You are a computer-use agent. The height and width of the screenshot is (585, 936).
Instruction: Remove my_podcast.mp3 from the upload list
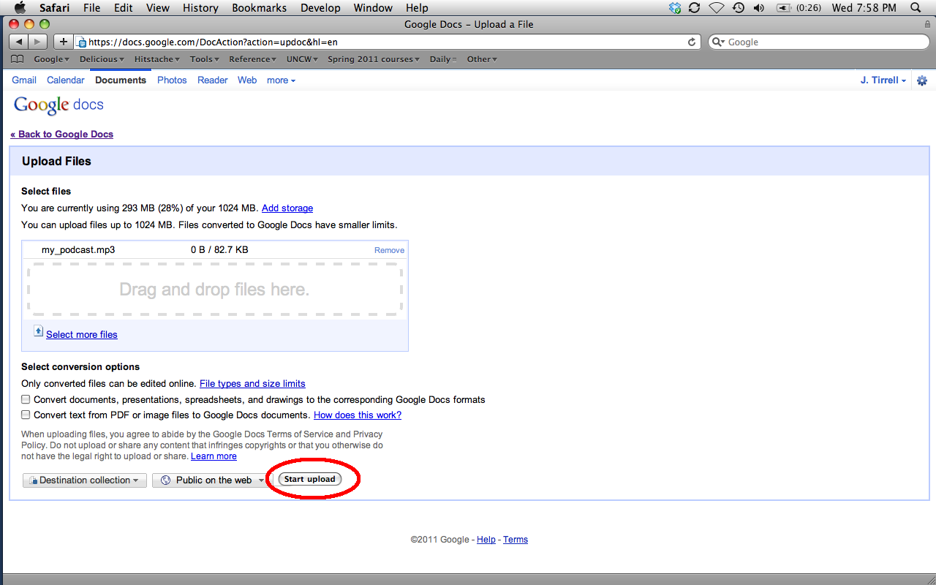[389, 250]
